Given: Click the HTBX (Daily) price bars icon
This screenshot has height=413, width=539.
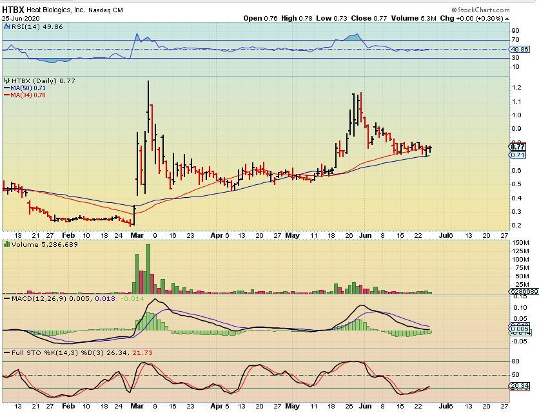Looking at the screenshot, I should pyautogui.click(x=6, y=81).
